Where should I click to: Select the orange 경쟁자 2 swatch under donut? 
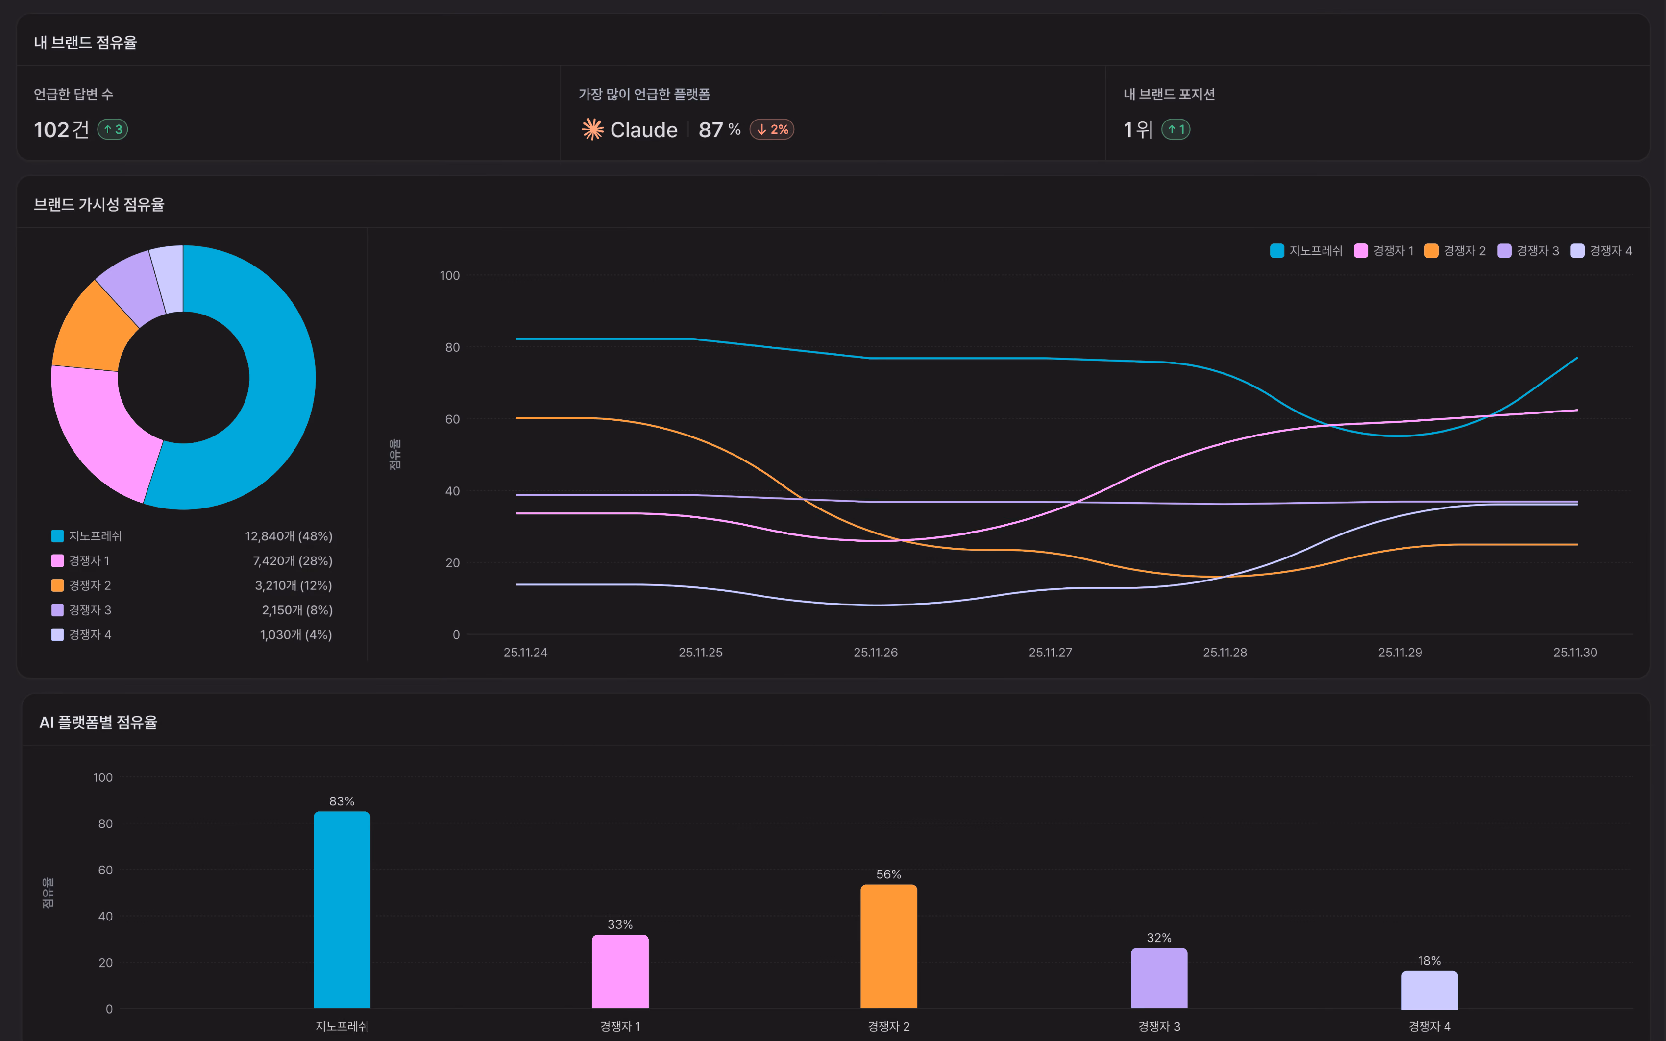point(58,585)
